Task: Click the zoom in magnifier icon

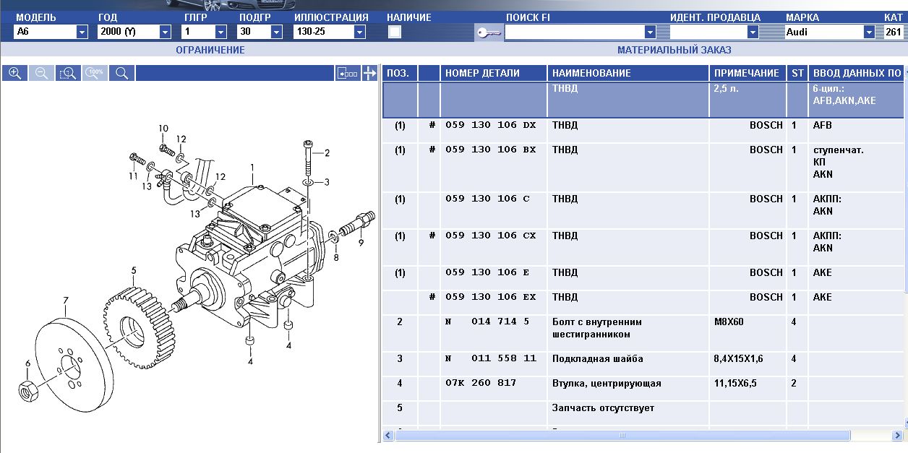Action: 14,73
